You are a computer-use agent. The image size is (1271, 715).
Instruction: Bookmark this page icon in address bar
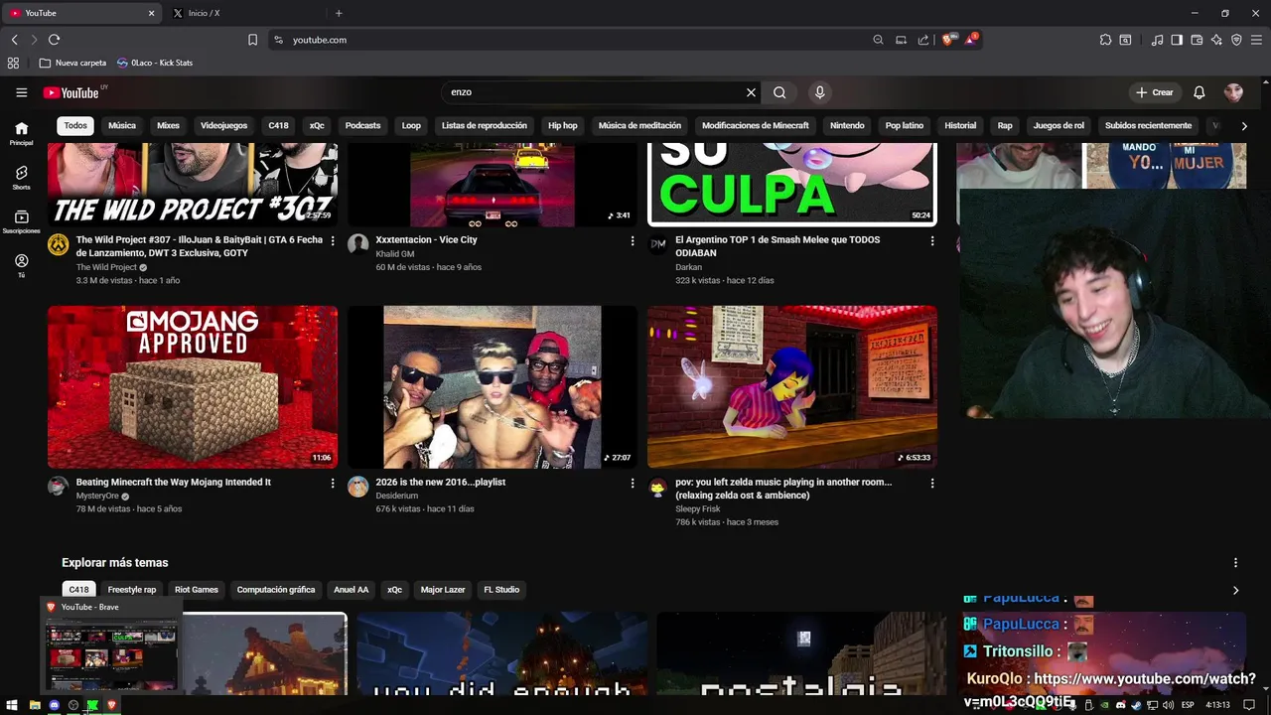coord(252,40)
